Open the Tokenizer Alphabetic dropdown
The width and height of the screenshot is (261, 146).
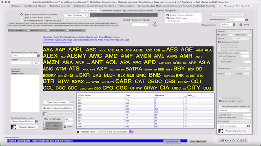(239, 31)
